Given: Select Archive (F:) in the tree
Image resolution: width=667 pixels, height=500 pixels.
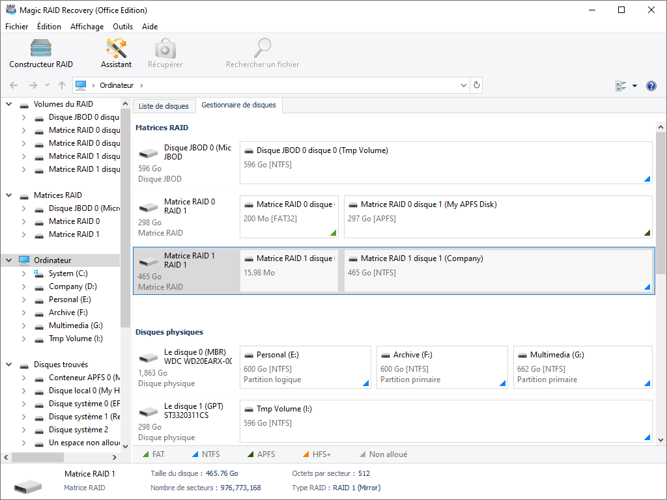Looking at the screenshot, I should 68,312.
